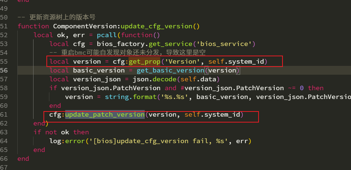Screen dimensions: 351x170
Task: Click line number 56 in the gutter
Action: pos(4,70)
